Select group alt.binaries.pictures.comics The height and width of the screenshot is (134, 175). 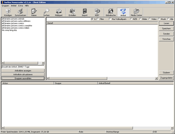point(13,23)
